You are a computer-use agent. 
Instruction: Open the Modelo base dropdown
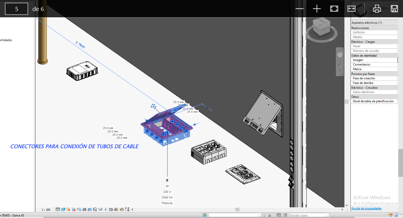click(x=309, y=215)
